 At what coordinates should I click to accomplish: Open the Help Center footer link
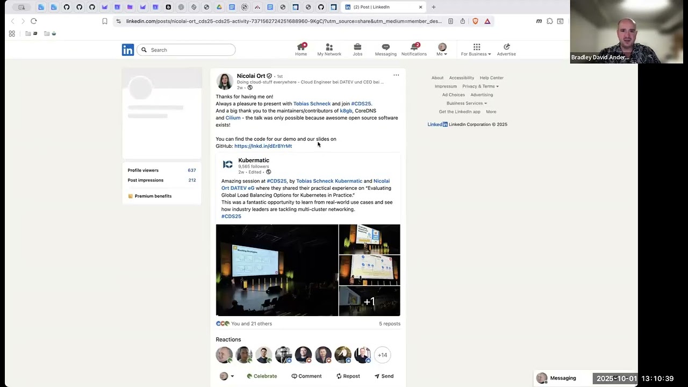492,78
